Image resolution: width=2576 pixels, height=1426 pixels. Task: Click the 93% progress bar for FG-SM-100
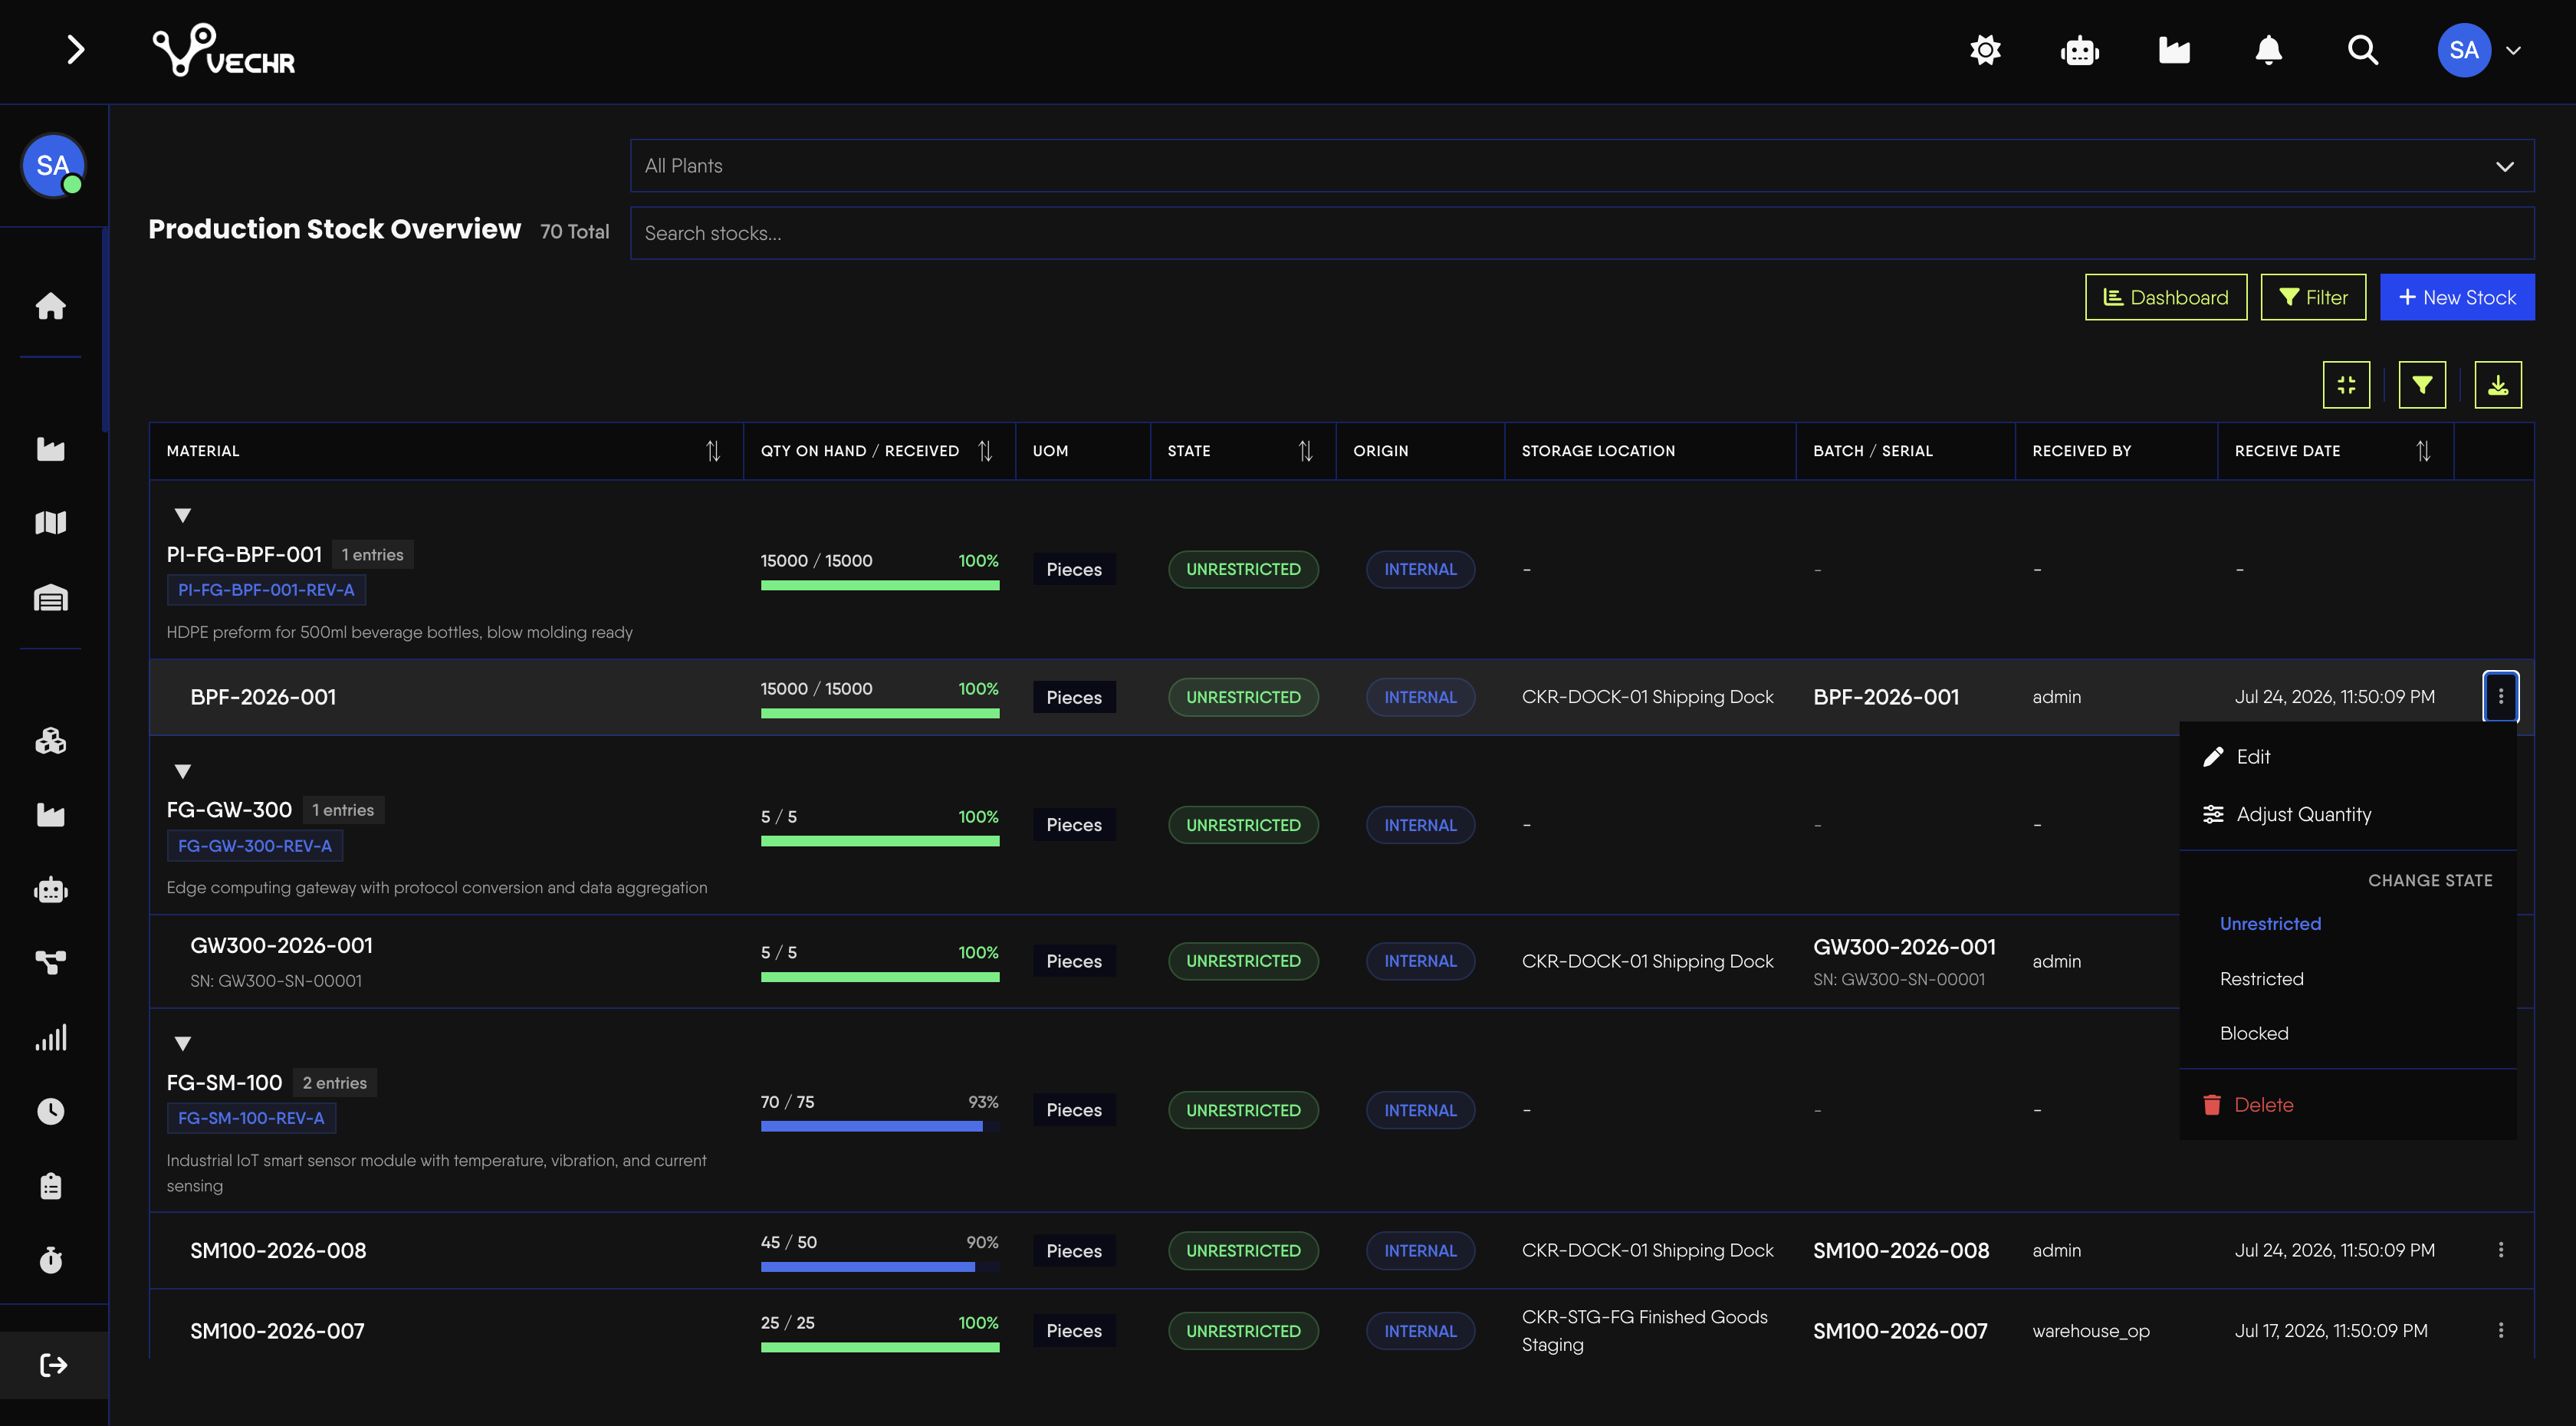click(880, 1126)
